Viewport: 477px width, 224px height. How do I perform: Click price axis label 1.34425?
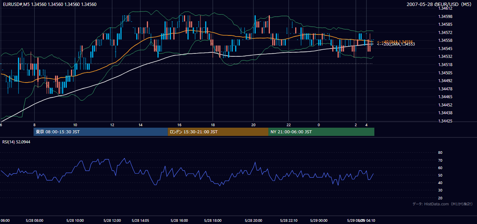446,121
